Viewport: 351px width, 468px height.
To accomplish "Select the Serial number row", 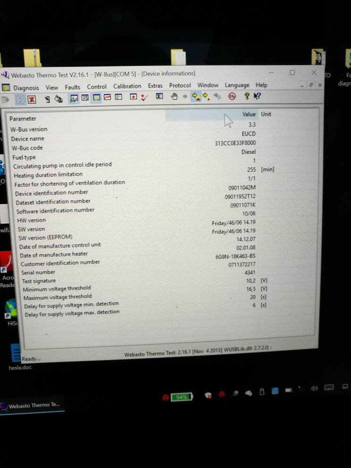I will tap(38, 272).
